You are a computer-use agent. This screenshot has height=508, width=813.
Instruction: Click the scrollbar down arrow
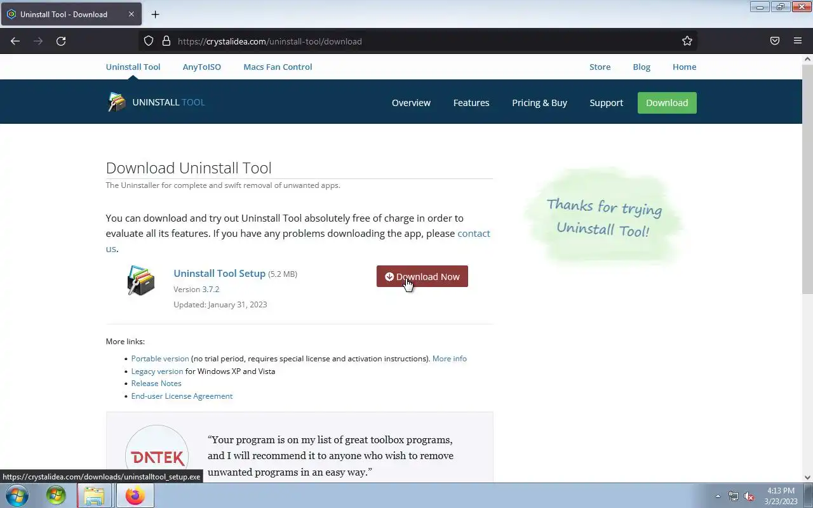tap(807, 478)
